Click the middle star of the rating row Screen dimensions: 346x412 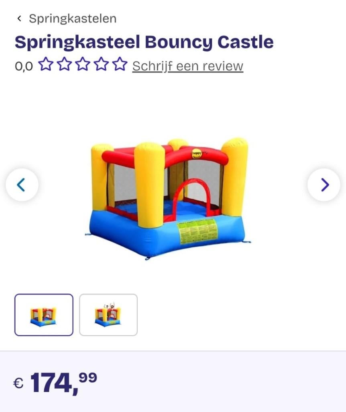coord(82,65)
